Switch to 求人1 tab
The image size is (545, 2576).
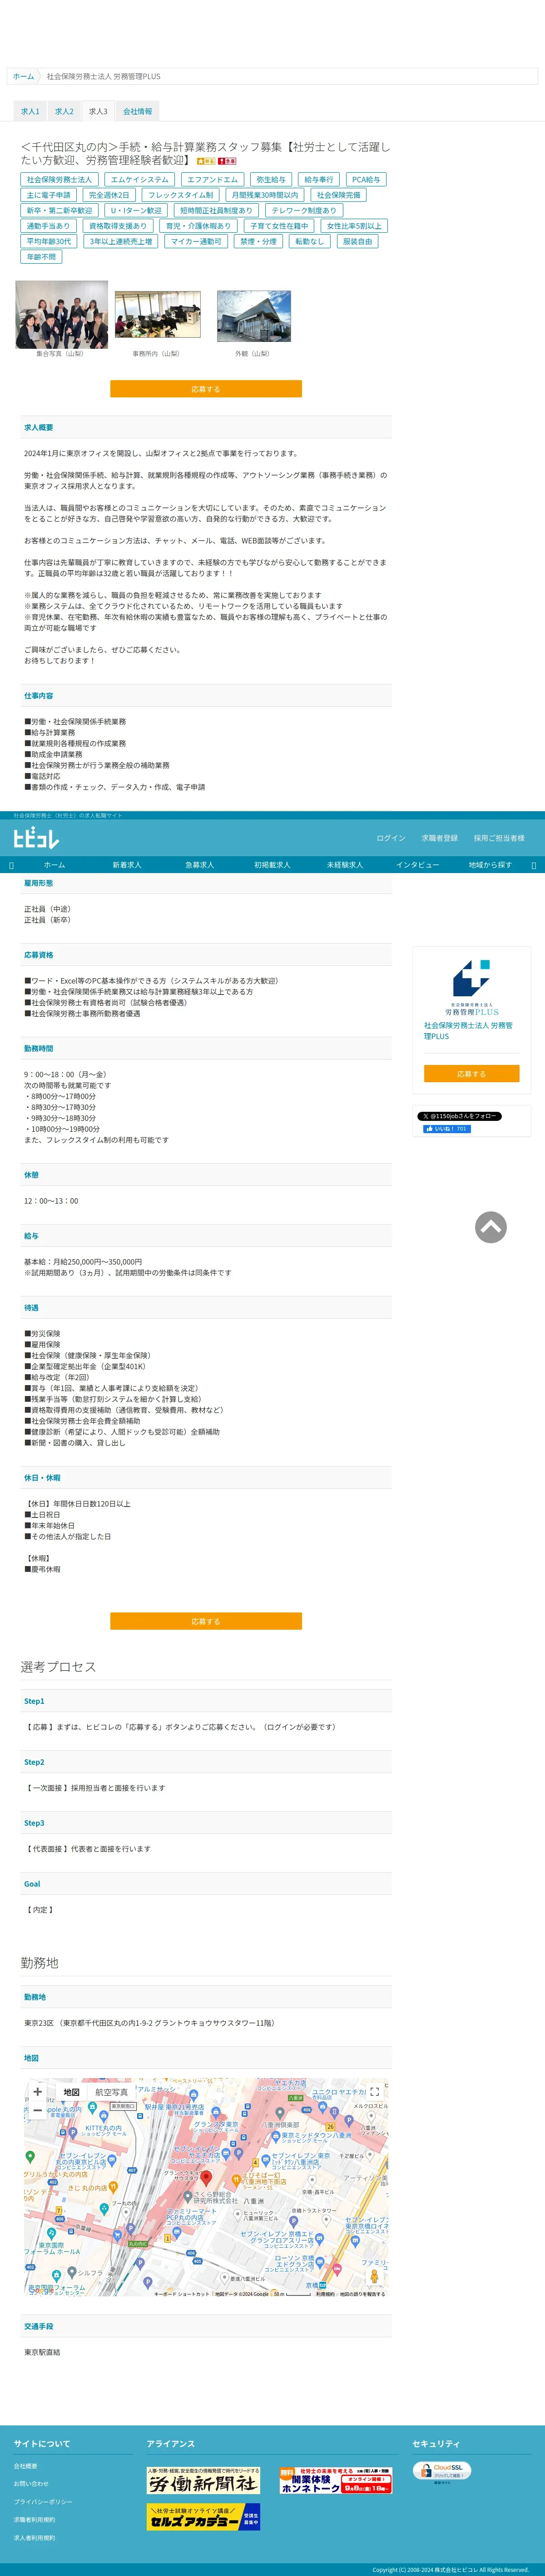click(31, 112)
